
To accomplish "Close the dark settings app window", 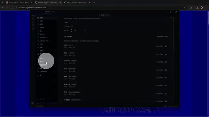I will click(176, 12).
